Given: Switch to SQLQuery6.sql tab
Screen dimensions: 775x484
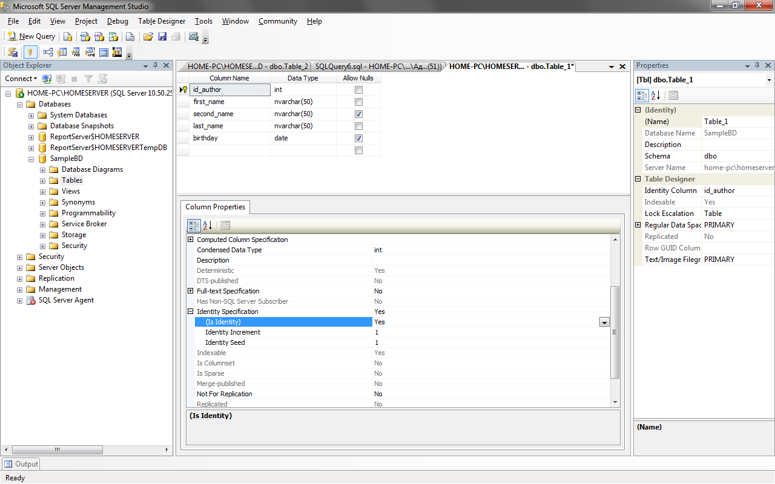Looking at the screenshot, I should 378,67.
